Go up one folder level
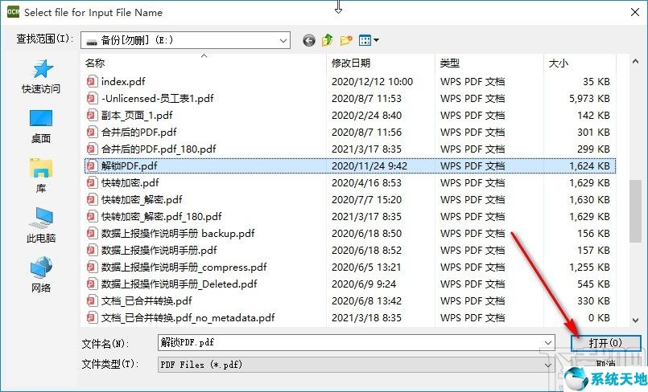Screen dimensions: 648x392 [x=328, y=40]
